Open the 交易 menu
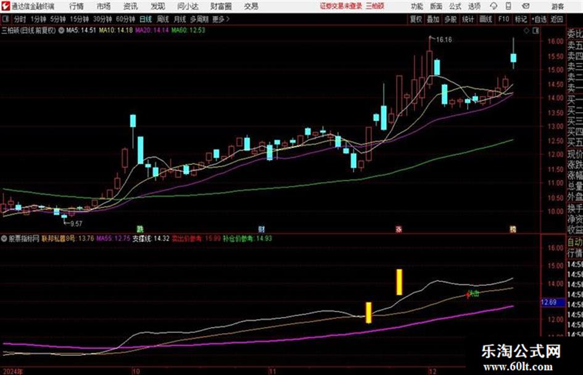The width and height of the screenshot is (583, 375). [x=251, y=6]
